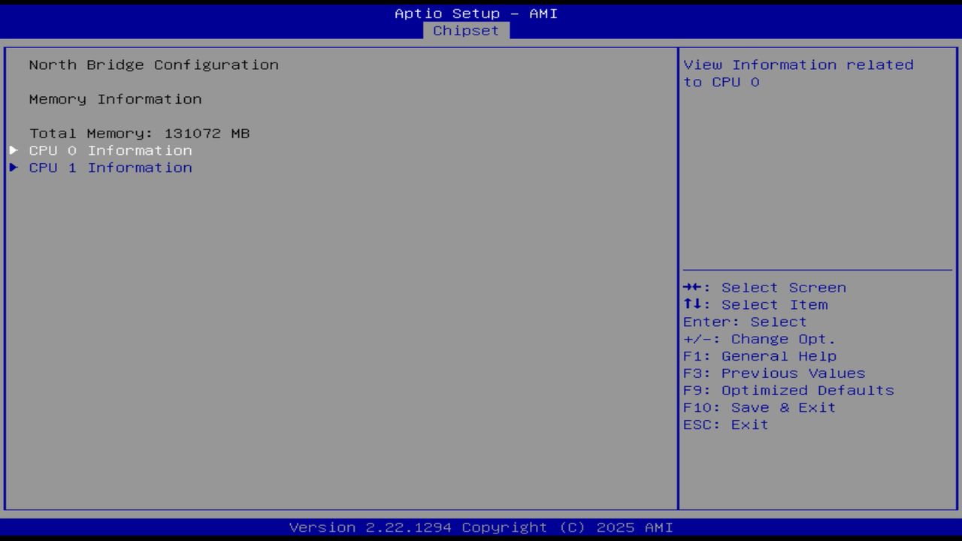Image resolution: width=962 pixels, height=541 pixels.
Task: Click the View Information help text panel
Action: pyautogui.click(x=798, y=73)
